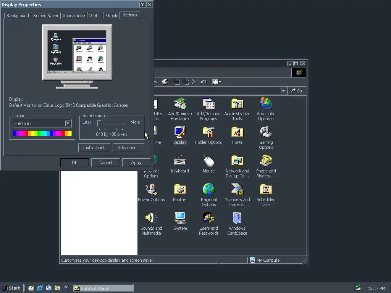Open Power Options applet
The height and width of the screenshot is (293, 391).
click(151, 193)
